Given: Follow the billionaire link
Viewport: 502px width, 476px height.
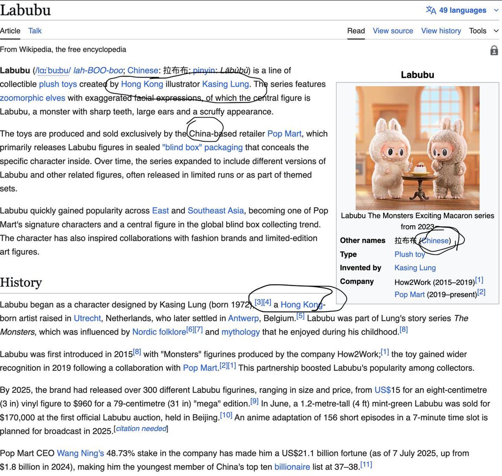Looking at the screenshot, I should tap(292, 467).
